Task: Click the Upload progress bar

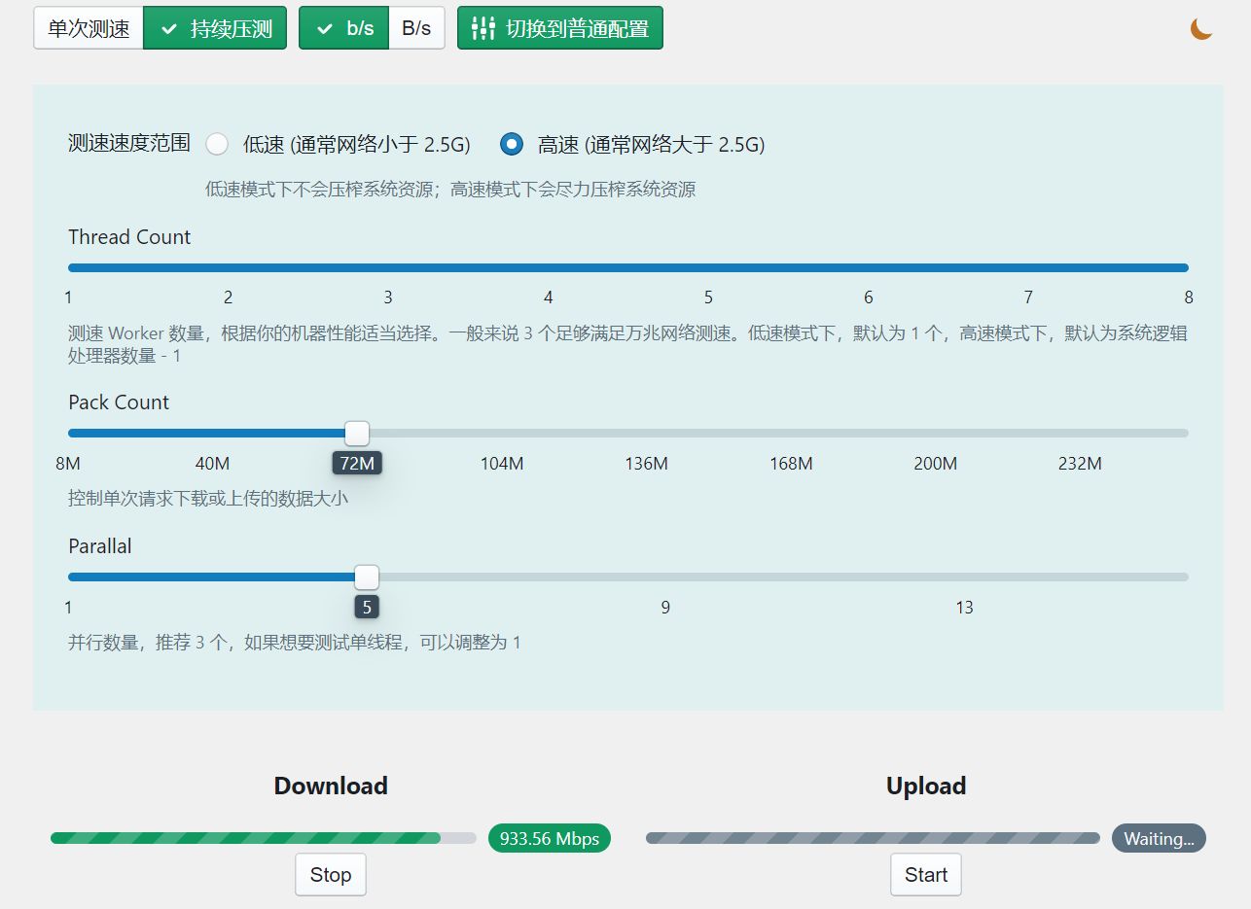Action: 873,838
